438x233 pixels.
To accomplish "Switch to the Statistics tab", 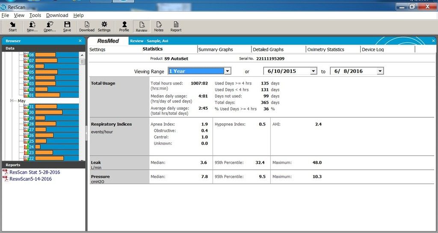I will pos(153,49).
